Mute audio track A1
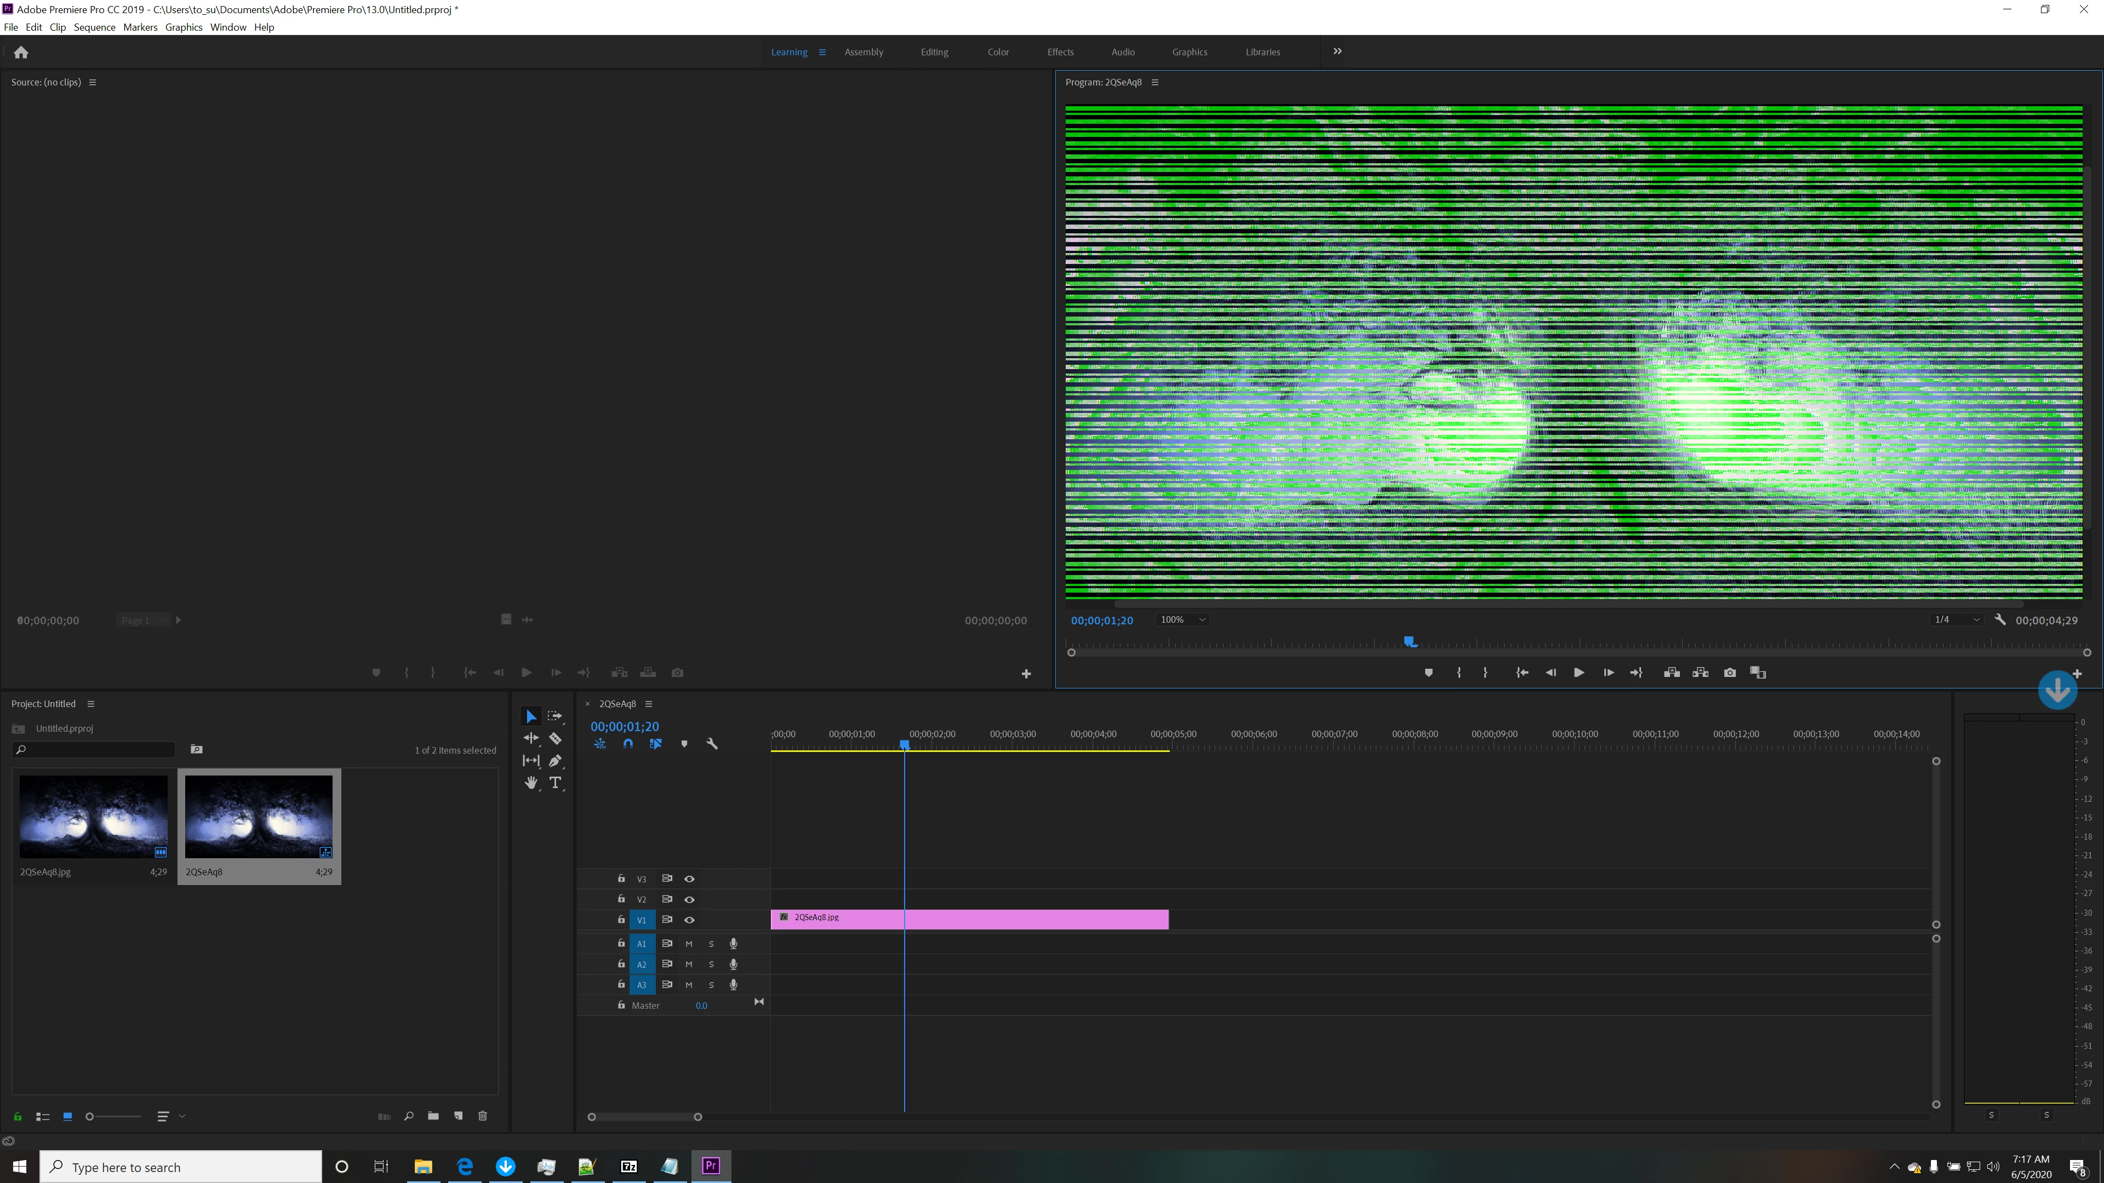This screenshot has height=1183, width=2104. tap(689, 943)
